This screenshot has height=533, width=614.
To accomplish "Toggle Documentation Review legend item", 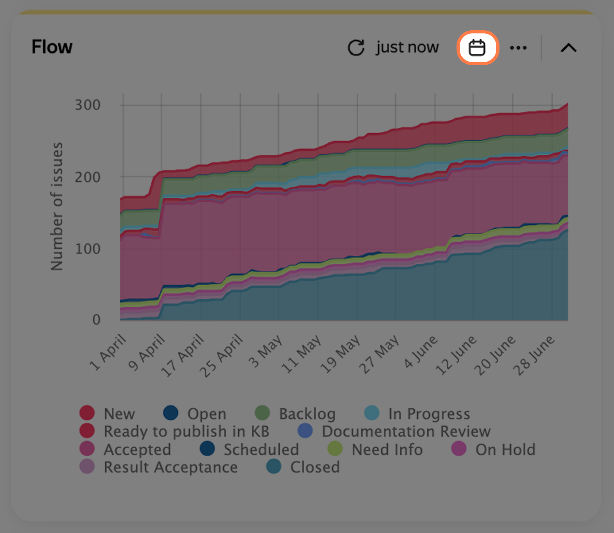I will pyautogui.click(x=394, y=431).
